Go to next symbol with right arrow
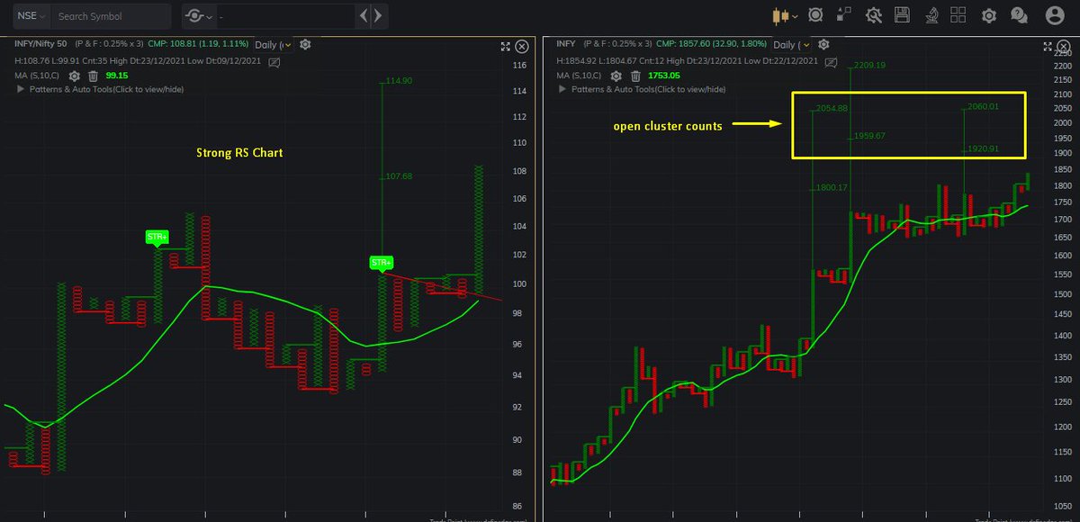Image resolution: width=1080 pixels, height=522 pixels. [x=379, y=15]
